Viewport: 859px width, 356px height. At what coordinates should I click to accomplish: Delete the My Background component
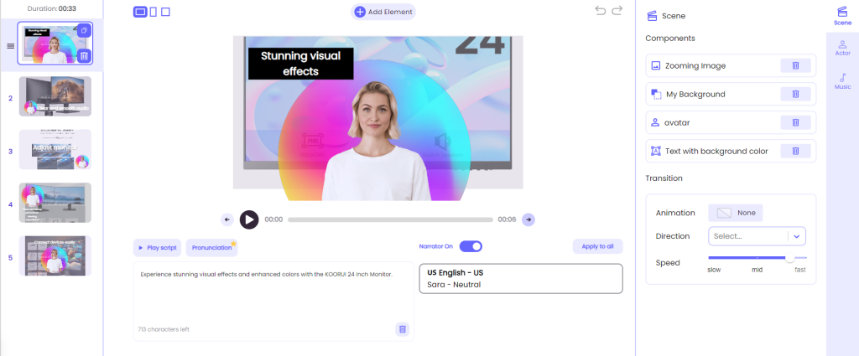coord(795,94)
